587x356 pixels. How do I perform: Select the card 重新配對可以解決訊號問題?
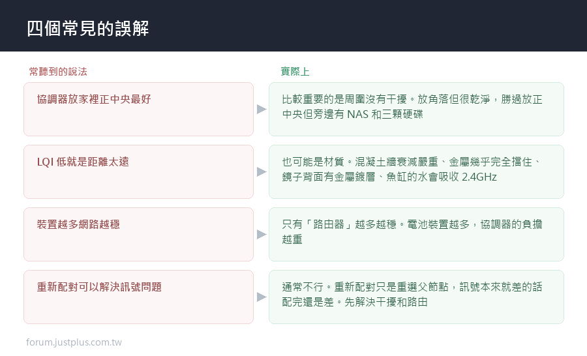(138, 297)
